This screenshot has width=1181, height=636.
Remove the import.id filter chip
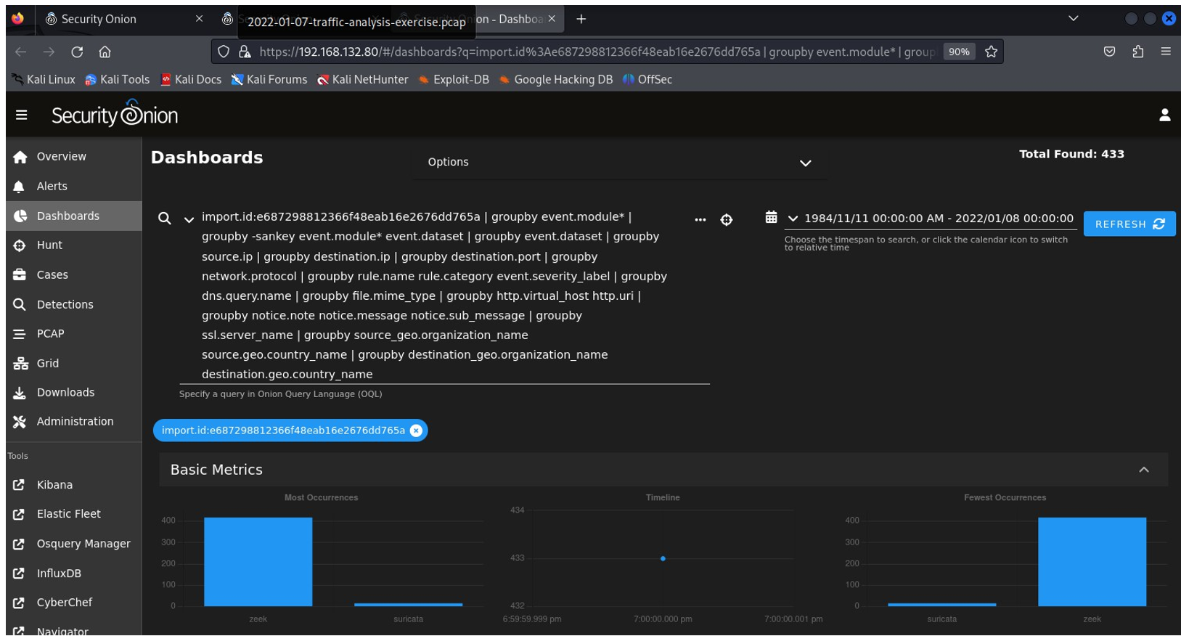416,431
